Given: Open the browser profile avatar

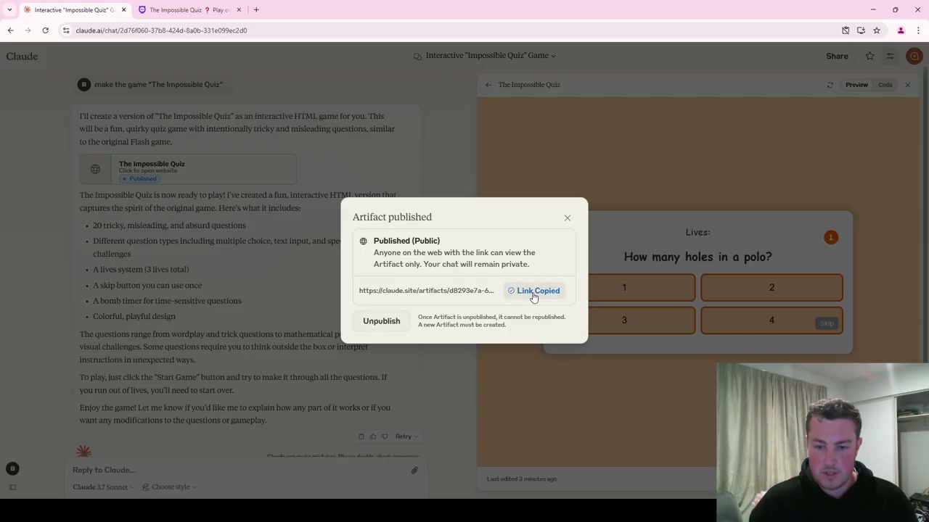Looking at the screenshot, I should (901, 30).
